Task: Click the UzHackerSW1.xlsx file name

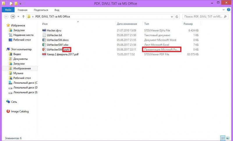Action: (x=58, y=45)
